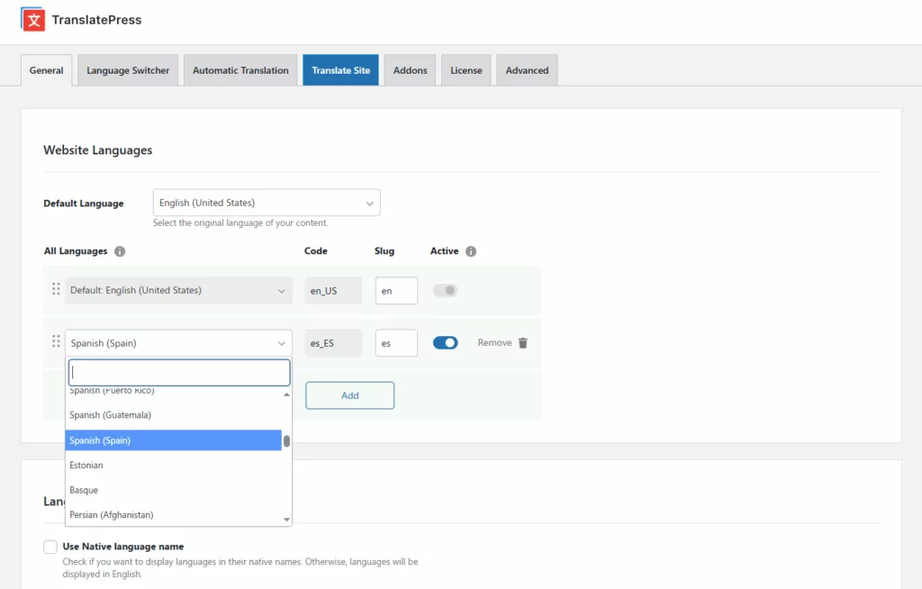Image resolution: width=922 pixels, height=589 pixels.
Task: Click the trash icon to remove Spanish
Action: pos(523,343)
